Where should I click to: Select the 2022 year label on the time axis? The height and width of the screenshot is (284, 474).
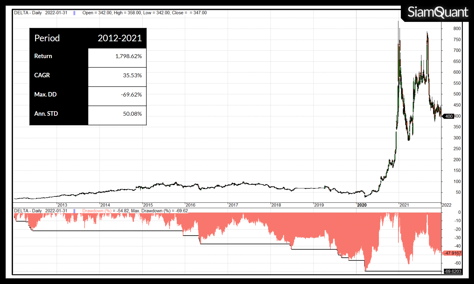click(x=447, y=205)
